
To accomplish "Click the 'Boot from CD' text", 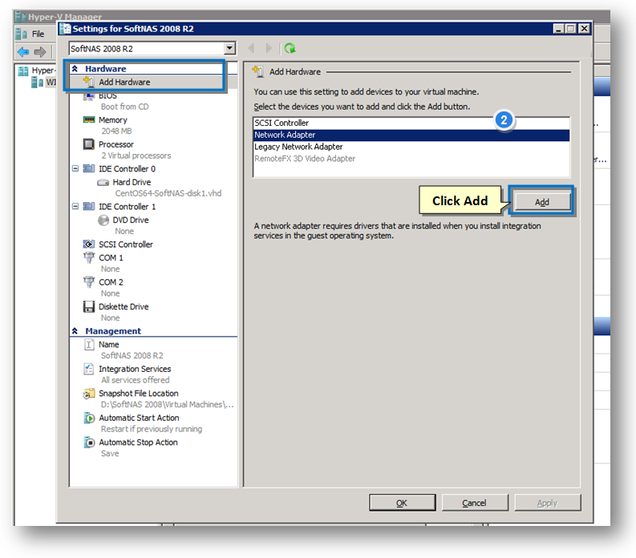I will pyautogui.click(x=124, y=107).
